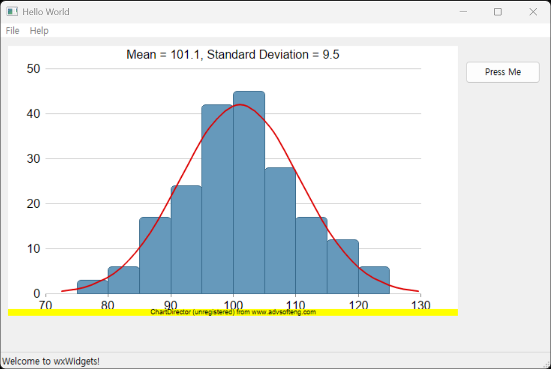Screen dimensions: 551x369
Task: Click the Welcome to wxWidgets! status bar text
Action: pos(51,362)
